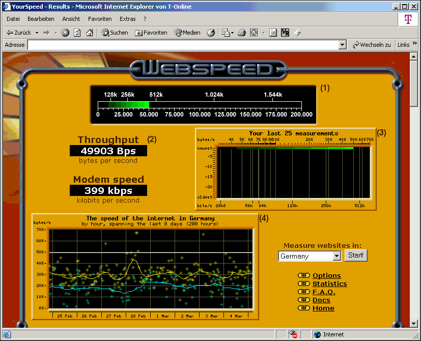Open the Extras menu
This screenshot has width=421, height=341.
click(x=128, y=19)
